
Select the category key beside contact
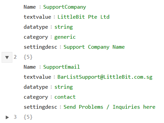coord(36,97)
